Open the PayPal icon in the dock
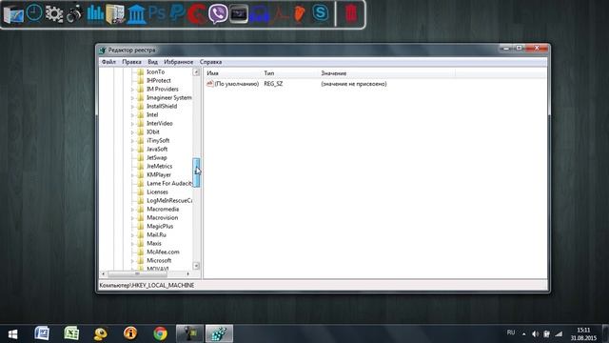609x343 pixels. click(178, 13)
